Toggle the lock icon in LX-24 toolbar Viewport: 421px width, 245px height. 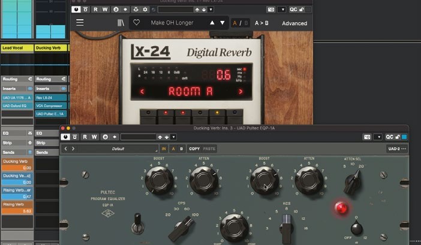(x=302, y=10)
